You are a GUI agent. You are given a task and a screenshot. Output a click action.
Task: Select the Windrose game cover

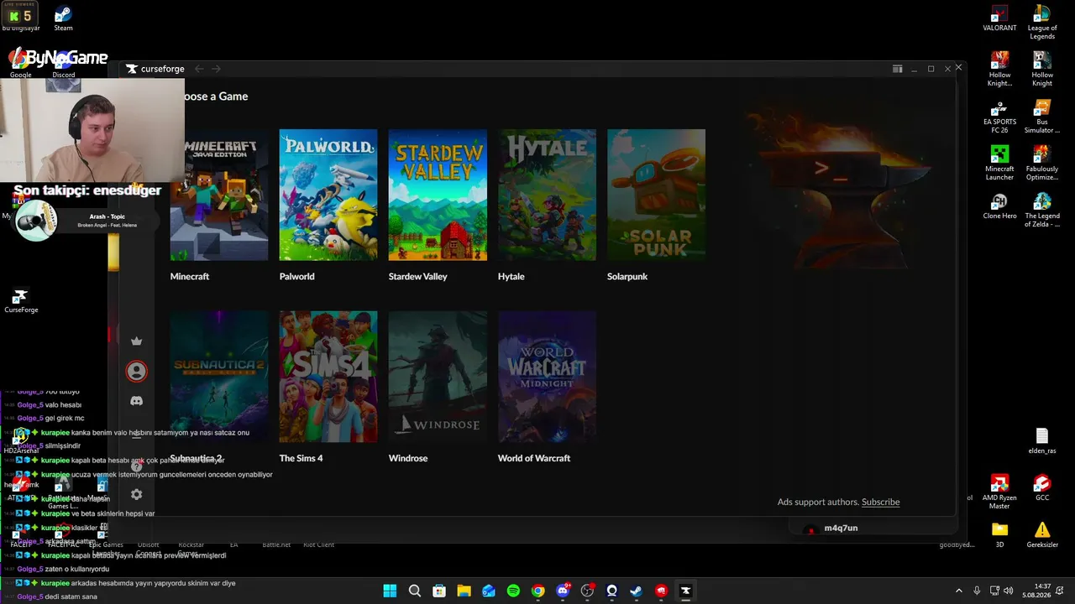438,377
